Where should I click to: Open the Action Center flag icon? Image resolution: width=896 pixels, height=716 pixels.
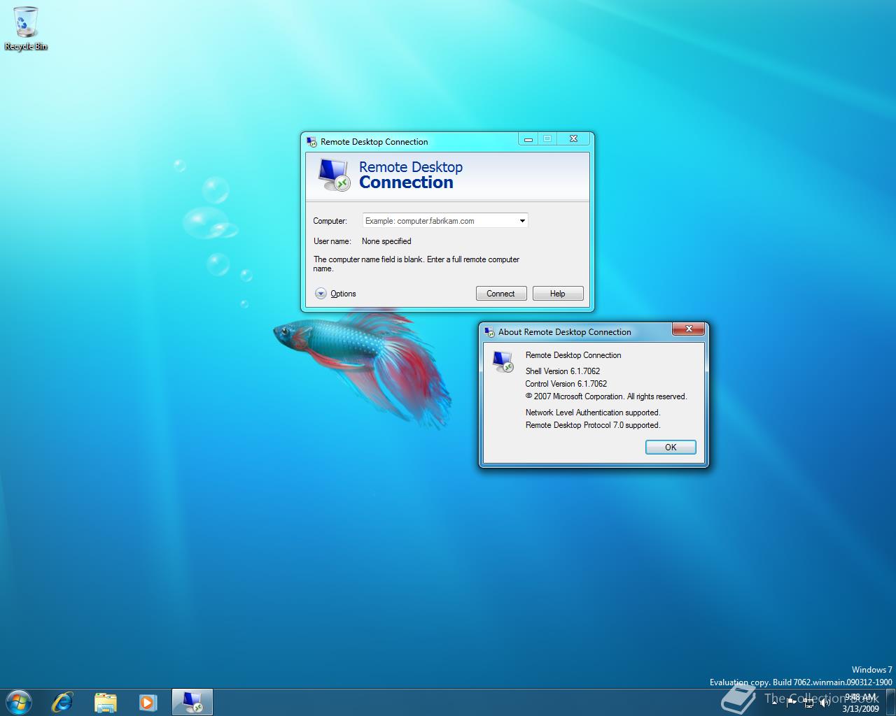click(792, 702)
